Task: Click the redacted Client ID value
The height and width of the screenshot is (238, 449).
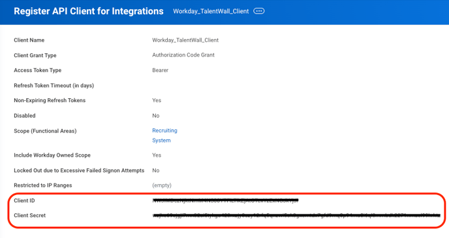Action: tap(225, 201)
